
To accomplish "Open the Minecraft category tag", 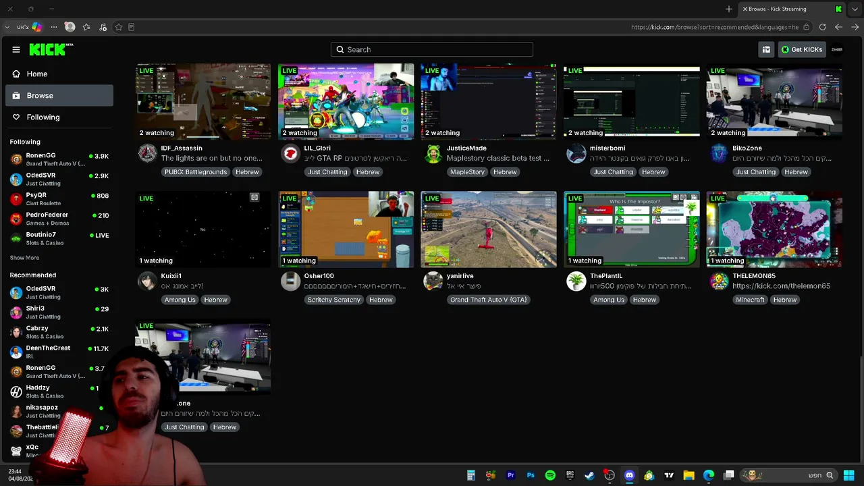I will pyautogui.click(x=750, y=300).
